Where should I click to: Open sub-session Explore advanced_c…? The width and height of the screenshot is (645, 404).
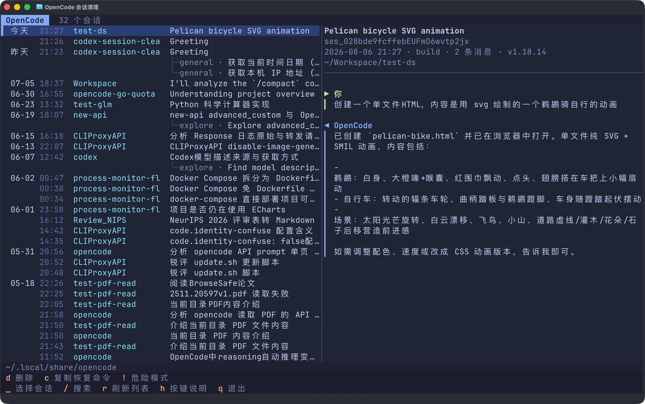pyautogui.click(x=245, y=125)
